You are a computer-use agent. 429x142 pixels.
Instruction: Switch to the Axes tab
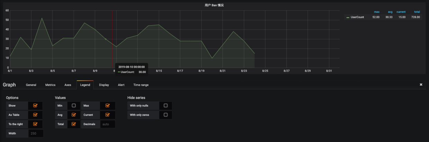coord(68,85)
